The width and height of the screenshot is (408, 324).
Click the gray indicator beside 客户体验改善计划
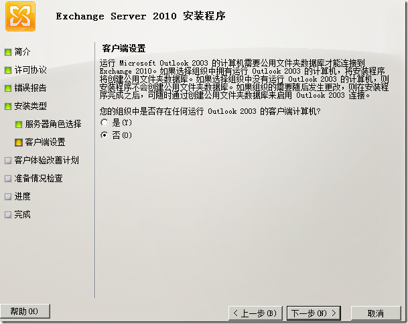(x=8, y=161)
